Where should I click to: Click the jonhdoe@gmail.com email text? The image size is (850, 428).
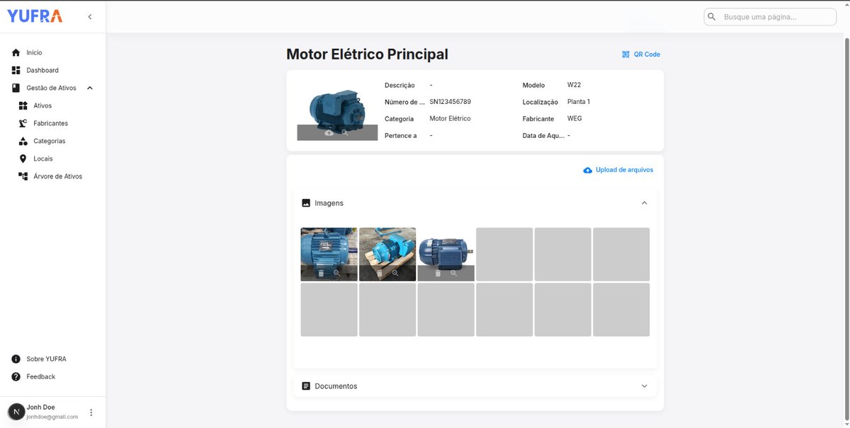(x=52, y=417)
